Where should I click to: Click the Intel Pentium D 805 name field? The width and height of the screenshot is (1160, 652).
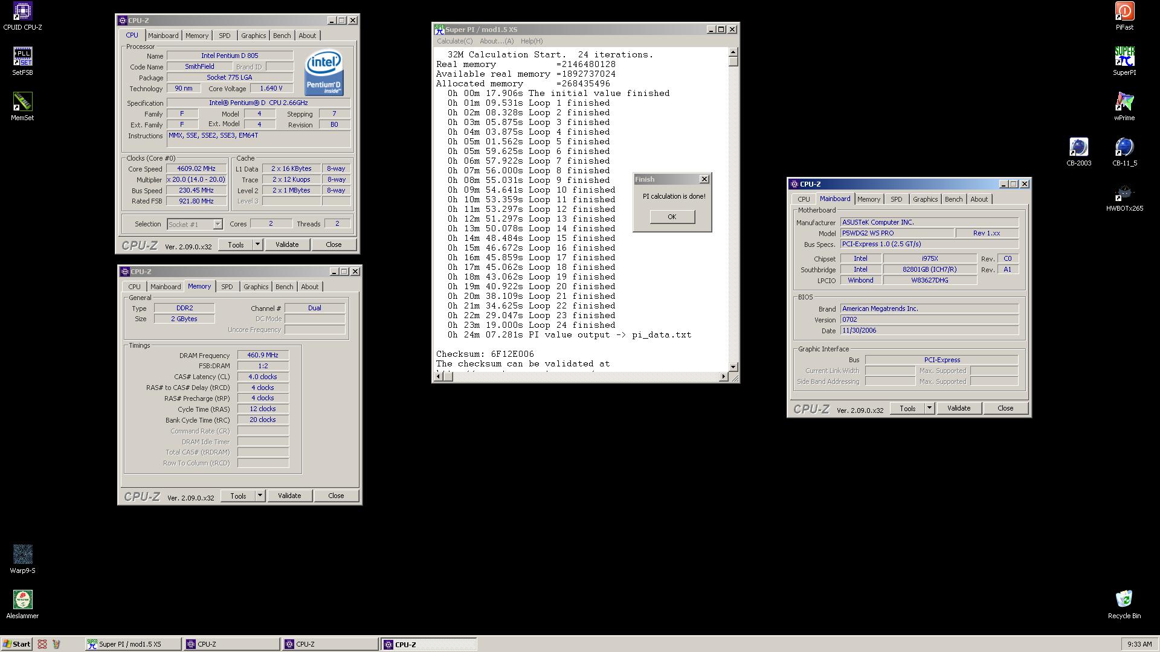pos(230,56)
